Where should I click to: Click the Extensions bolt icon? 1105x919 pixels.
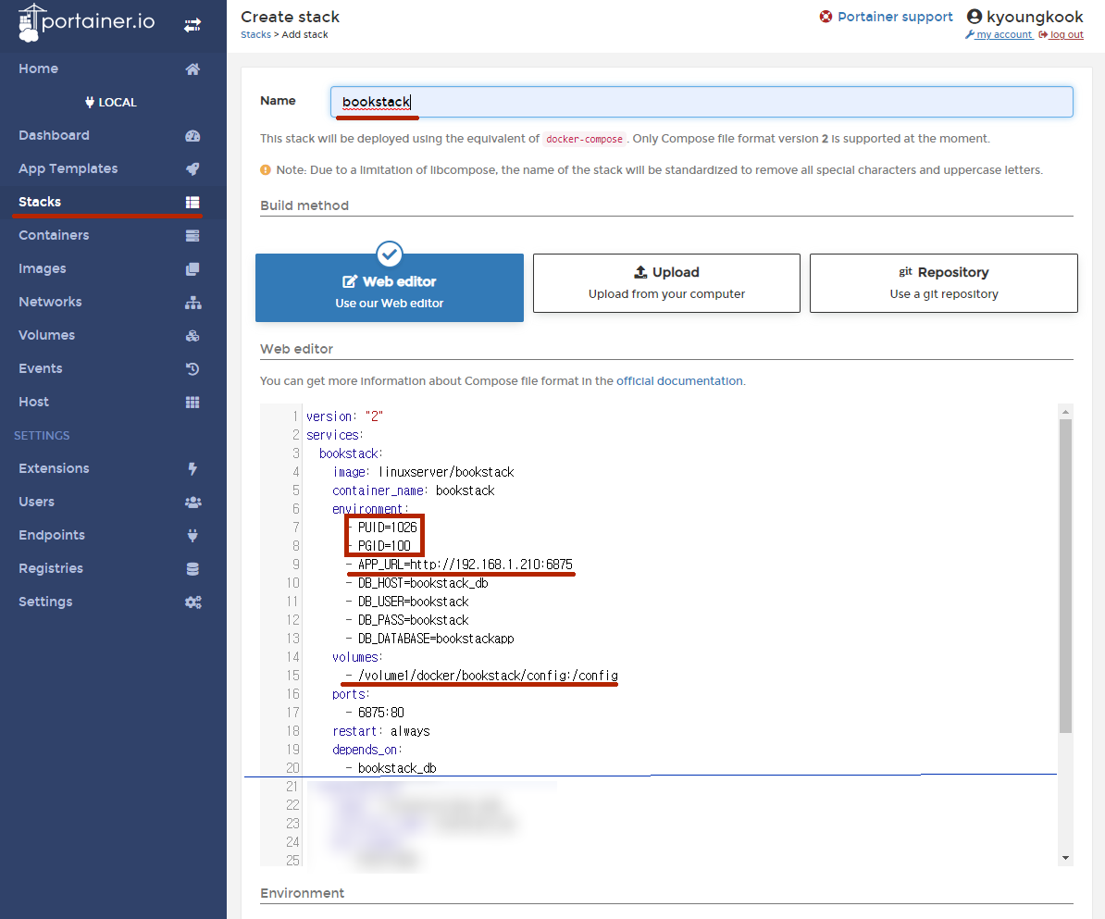192,468
